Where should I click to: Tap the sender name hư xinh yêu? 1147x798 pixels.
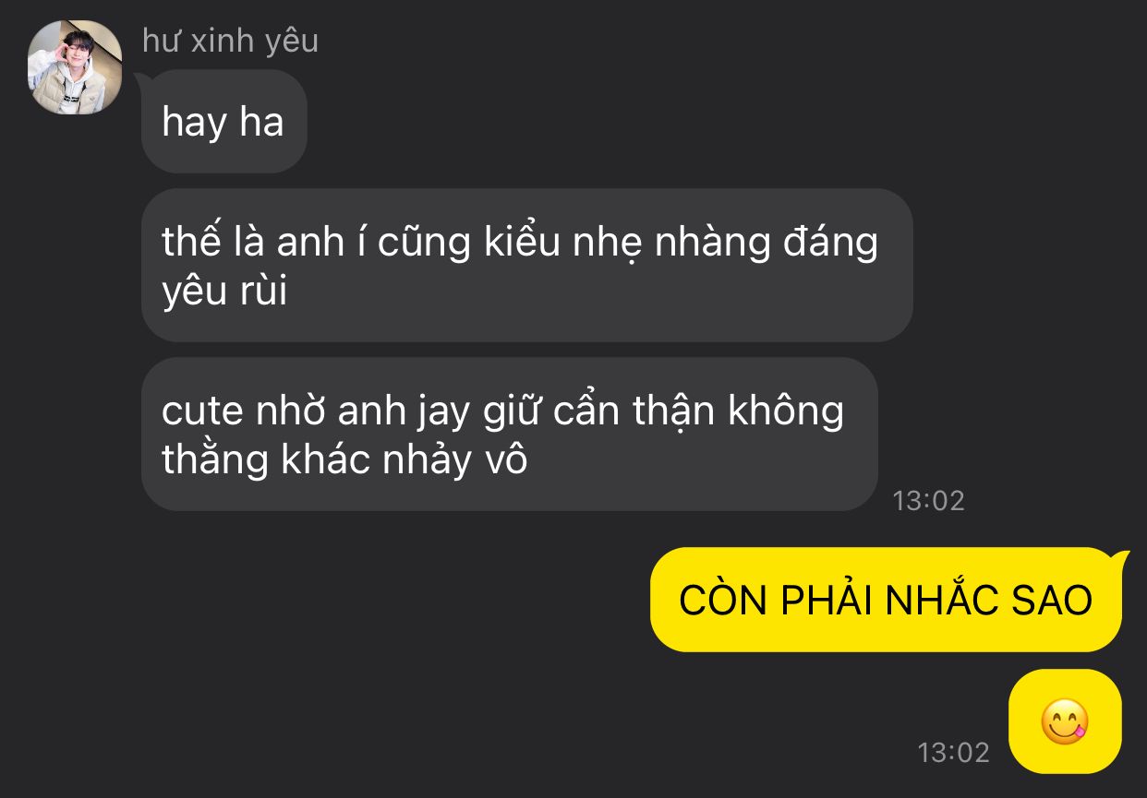tap(231, 41)
